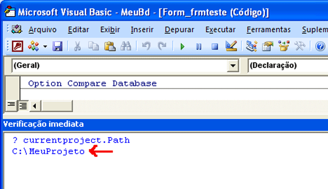Open the Ferramentas menu
The height and width of the screenshot is (189, 328).
[269, 30]
